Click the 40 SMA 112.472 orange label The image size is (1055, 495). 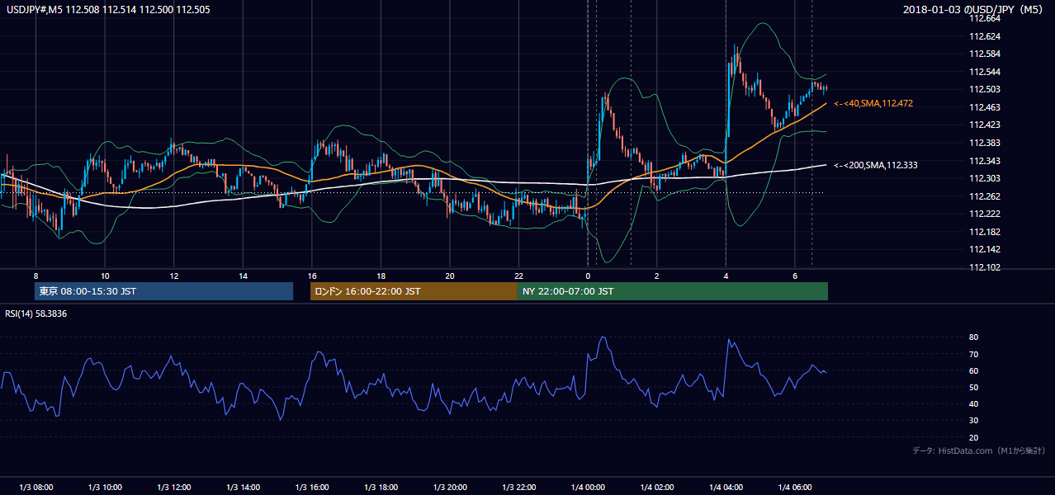coord(873,104)
